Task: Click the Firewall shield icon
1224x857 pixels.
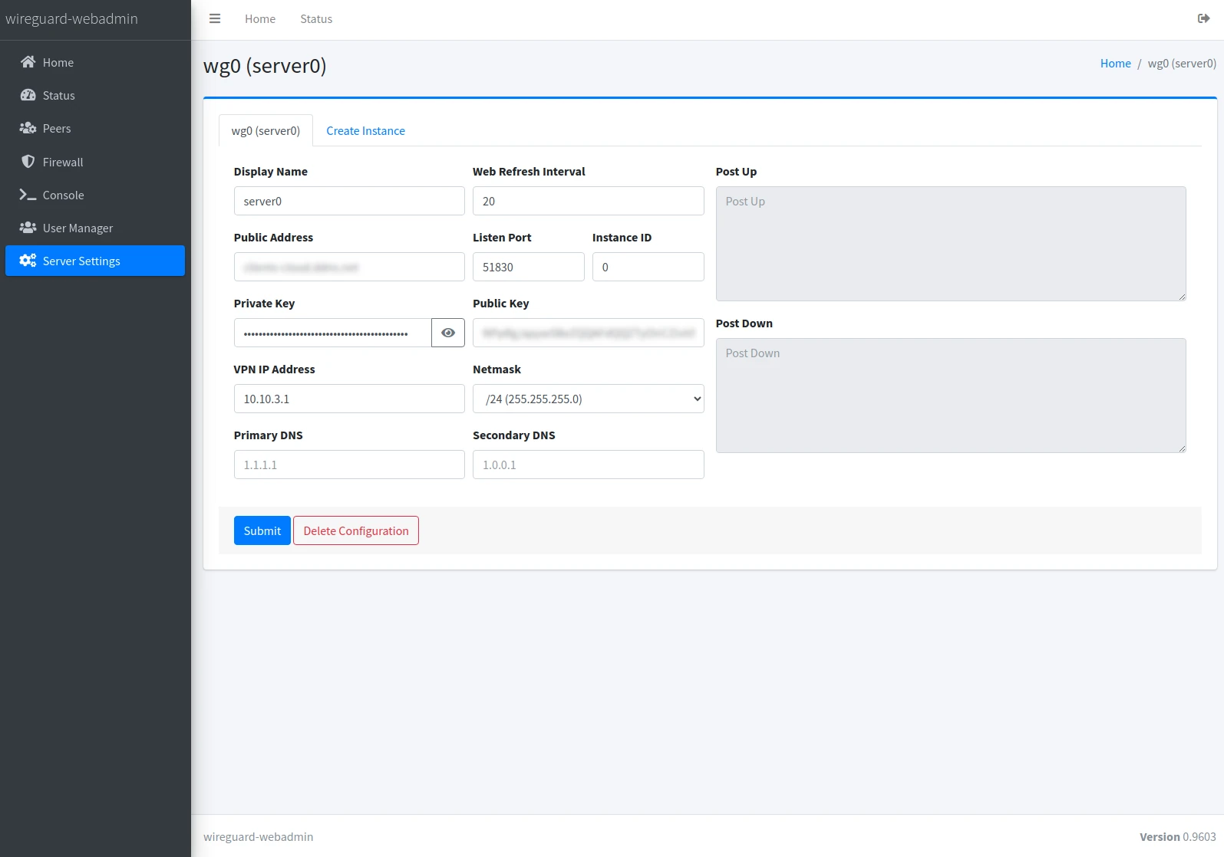Action: pos(28,162)
